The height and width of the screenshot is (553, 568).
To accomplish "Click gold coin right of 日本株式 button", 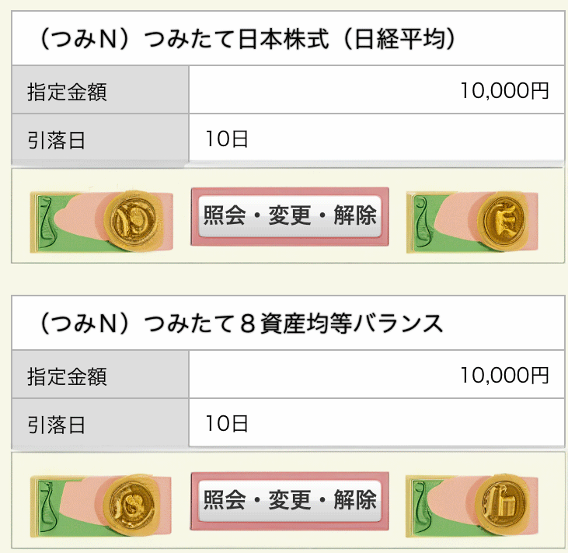I will (504, 221).
